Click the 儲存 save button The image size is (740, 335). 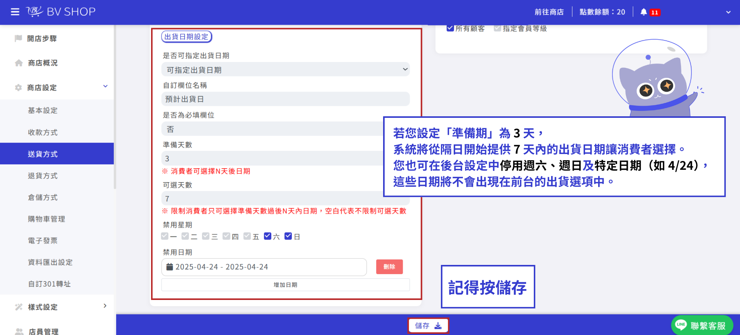428,326
